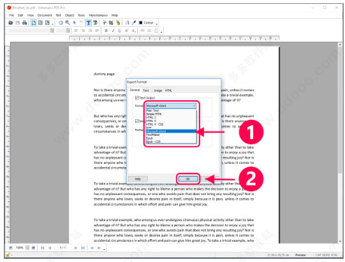Apply bold formatting with B icon
Viewport: 345px width, 262px height.
tap(106, 31)
